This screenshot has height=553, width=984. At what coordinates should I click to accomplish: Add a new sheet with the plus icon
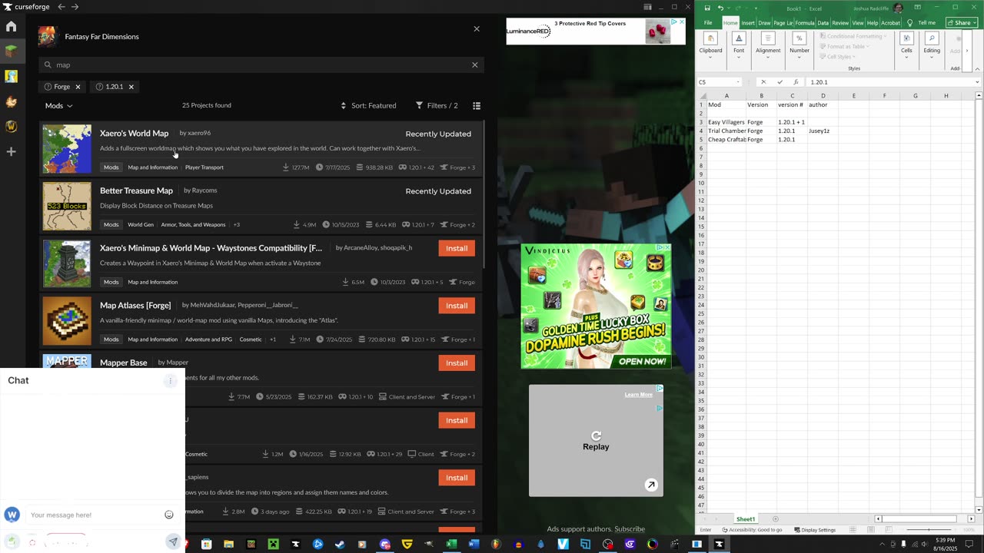[x=775, y=519]
